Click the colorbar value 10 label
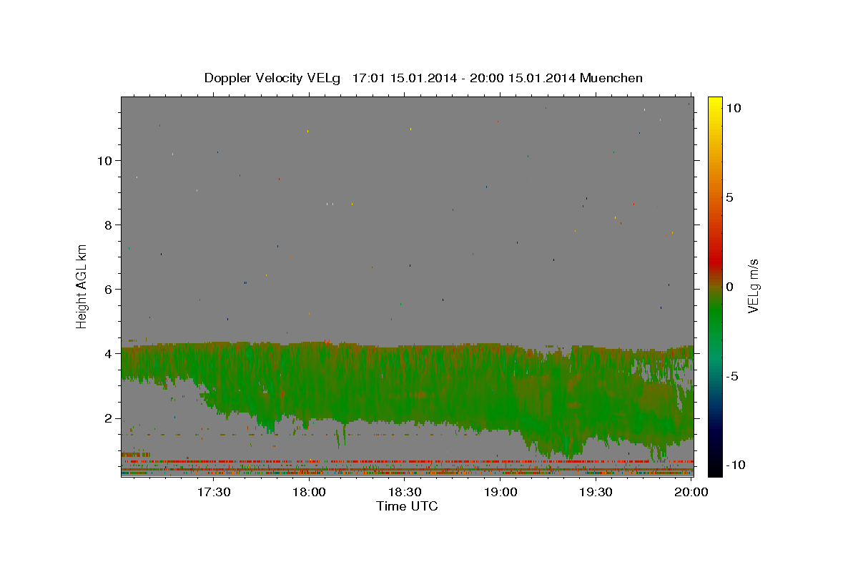The height and width of the screenshot is (572, 858). (x=733, y=108)
